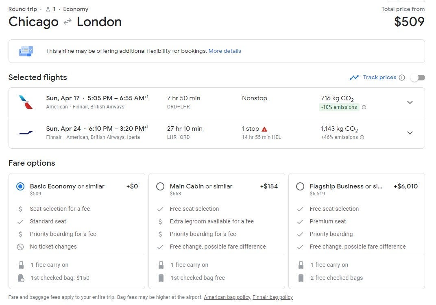The width and height of the screenshot is (436, 305).
Task: Choose the Flagship Business fare option
Action: click(300, 186)
